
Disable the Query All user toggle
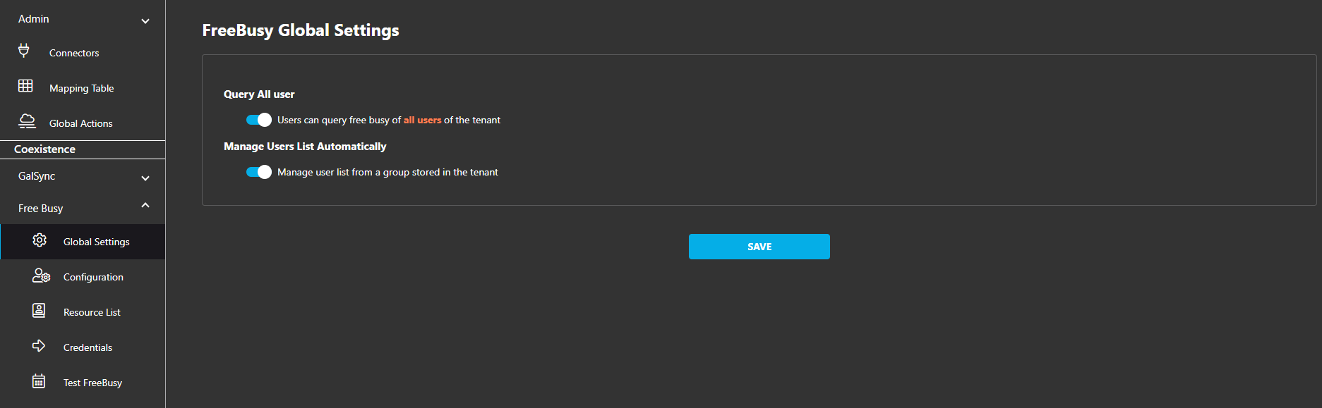tap(258, 120)
